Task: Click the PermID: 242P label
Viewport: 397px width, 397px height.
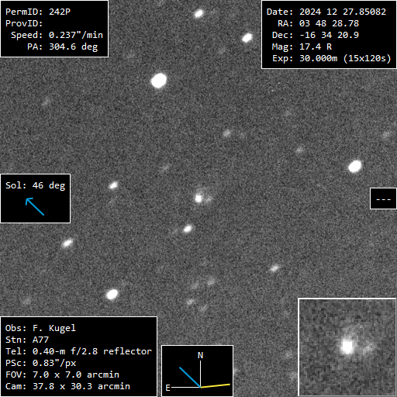Action: (x=38, y=12)
